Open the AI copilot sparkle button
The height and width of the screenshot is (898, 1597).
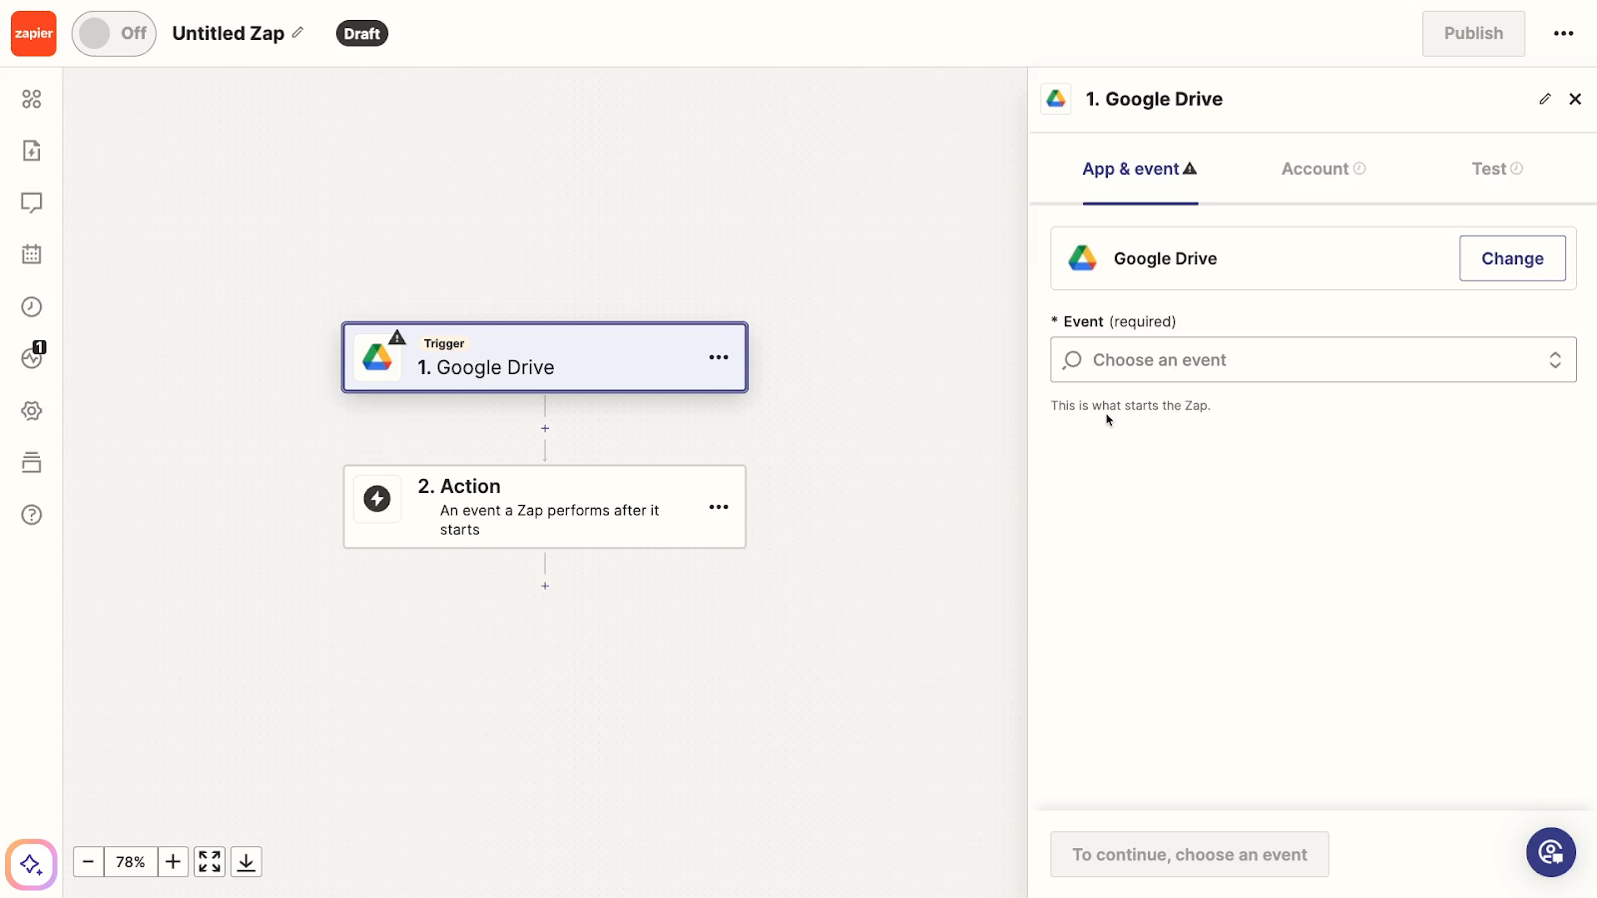(31, 864)
